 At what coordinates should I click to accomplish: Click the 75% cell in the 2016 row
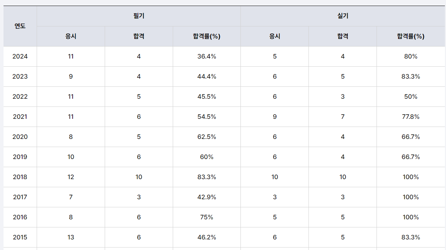[207, 217]
